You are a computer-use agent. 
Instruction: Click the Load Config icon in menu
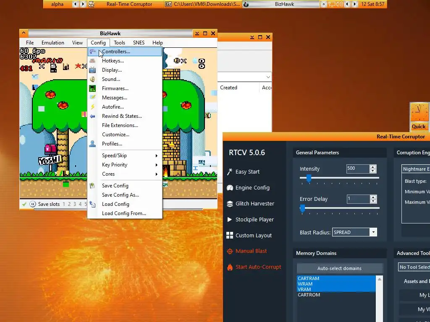point(92,204)
